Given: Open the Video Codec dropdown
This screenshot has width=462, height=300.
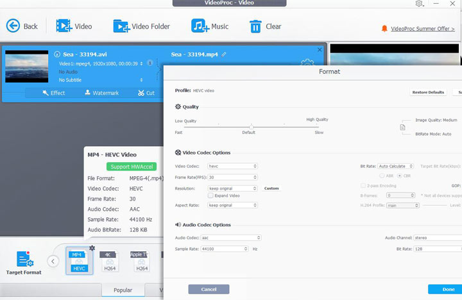Looking at the screenshot, I should point(232,166).
